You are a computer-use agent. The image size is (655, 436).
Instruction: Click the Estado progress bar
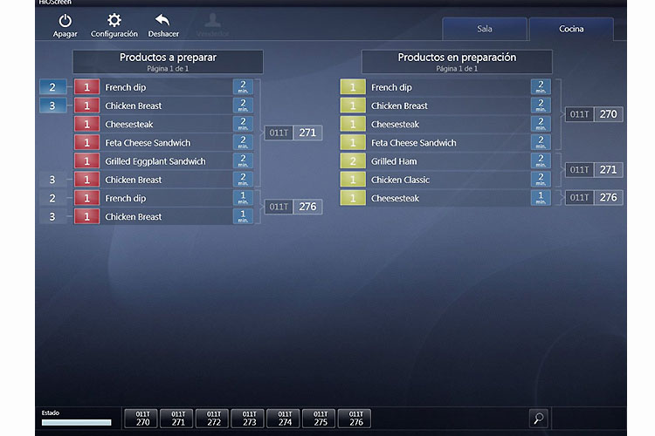77,423
